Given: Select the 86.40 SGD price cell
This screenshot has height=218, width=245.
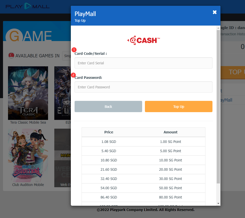Looking at the screenshot, I should (109, 197).
